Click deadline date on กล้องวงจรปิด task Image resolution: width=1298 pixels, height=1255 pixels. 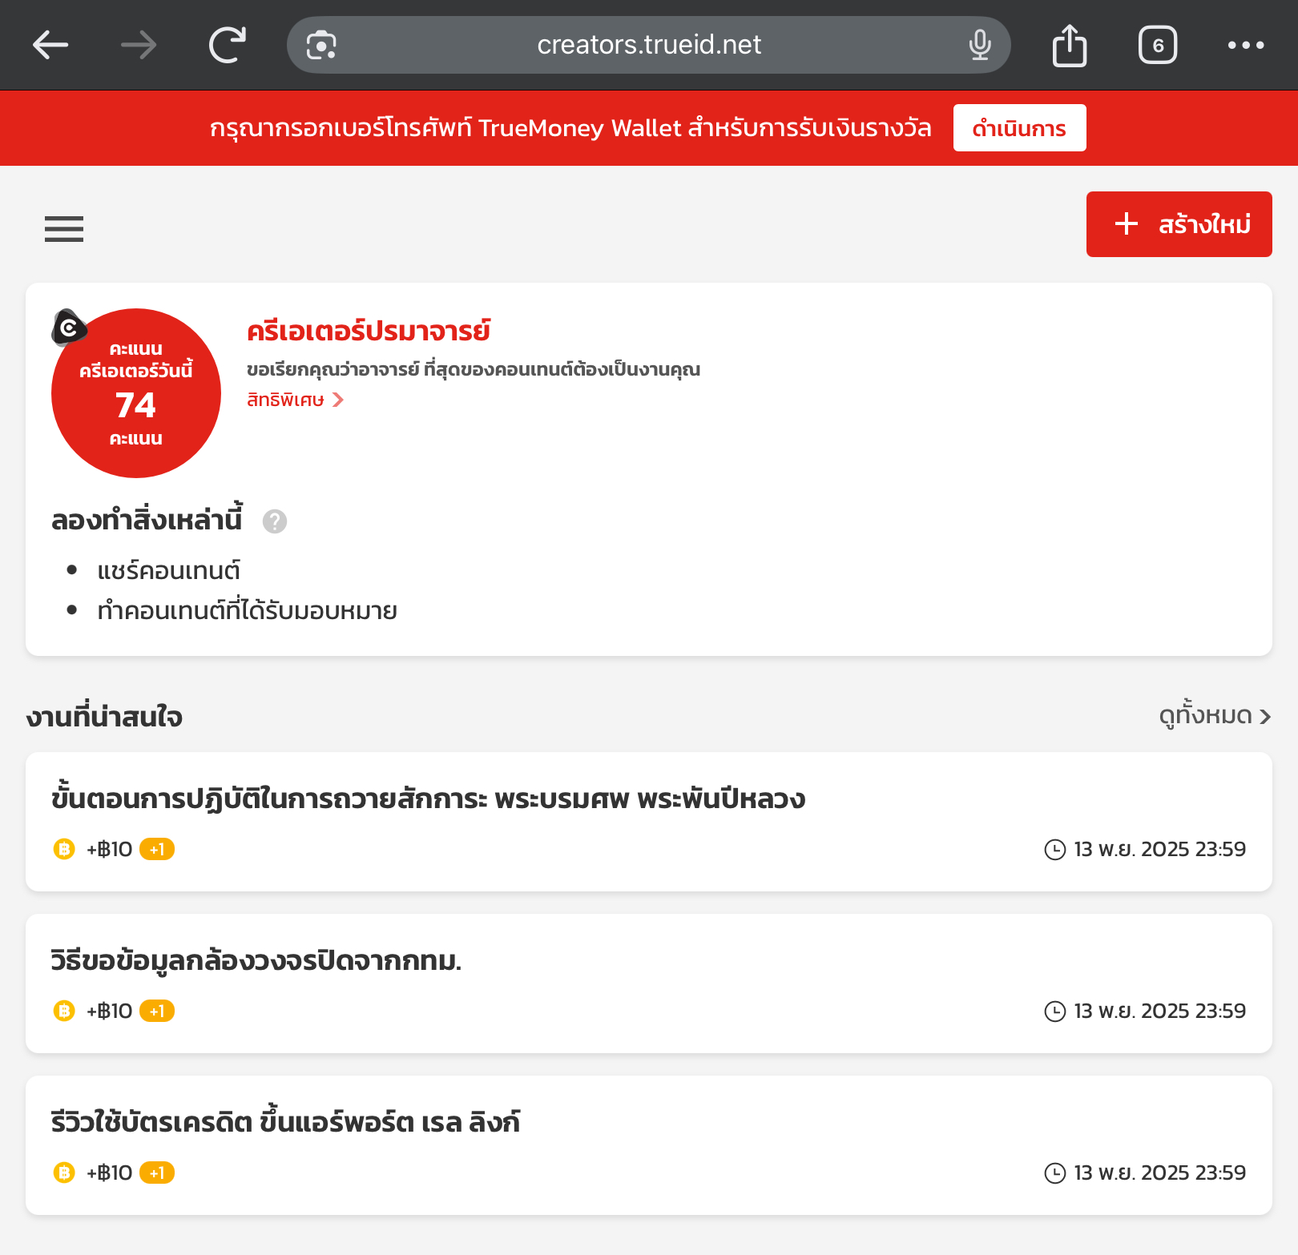click(x=1159, y=1012)
